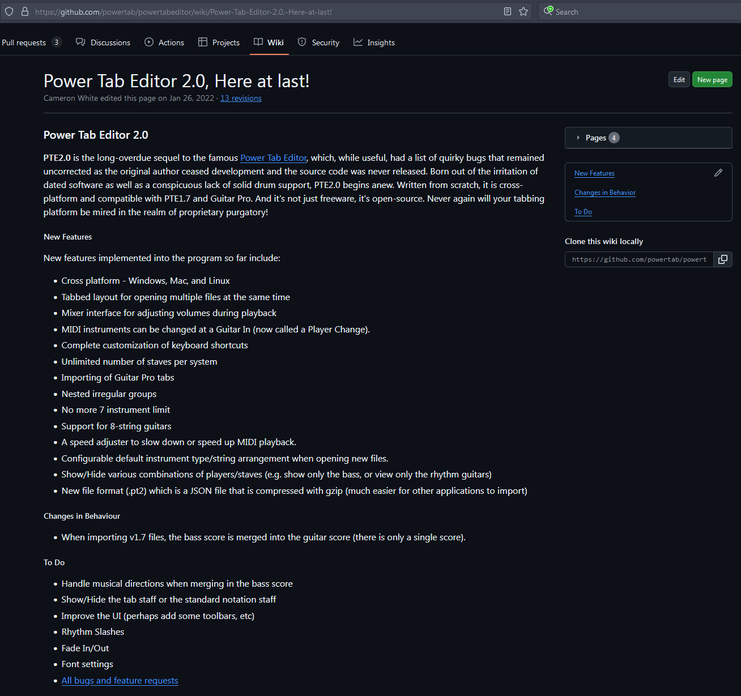The width and height of the screenshot is (741, 696).
Task: Click 'Handle musical directions when merging' item
Action: pos(177,584)
